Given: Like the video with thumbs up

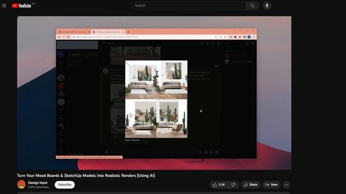Looking at the screenshot, I should (x=219, y=185).
